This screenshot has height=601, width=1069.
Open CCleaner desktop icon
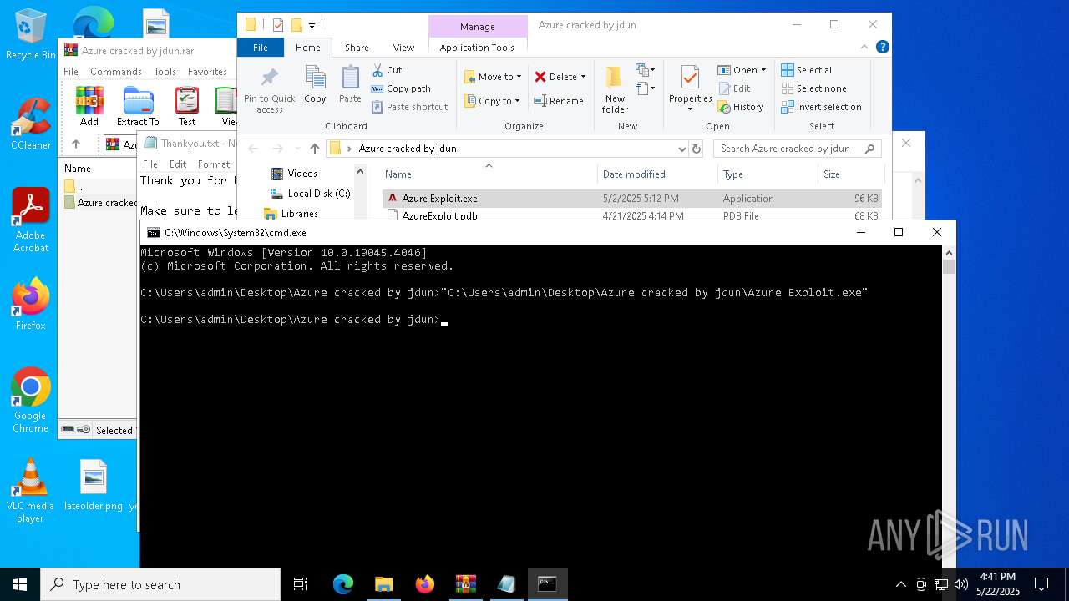pyautogui.click(x=31, y=124)
